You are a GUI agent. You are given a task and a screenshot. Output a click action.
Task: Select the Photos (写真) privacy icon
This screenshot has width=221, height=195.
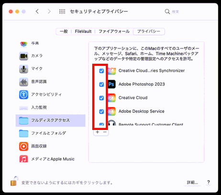coord(23,44)
